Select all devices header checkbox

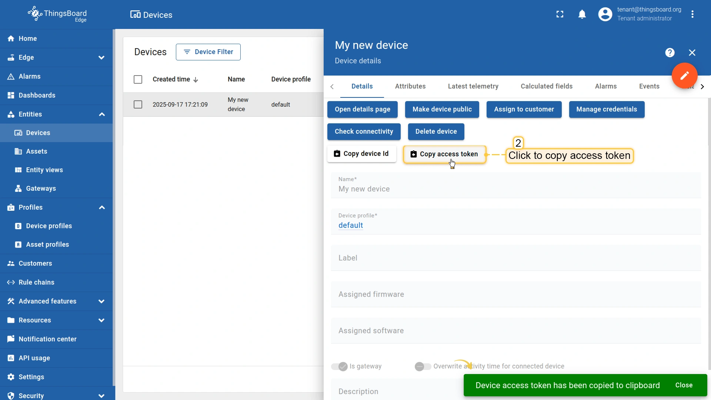point(138,79)
